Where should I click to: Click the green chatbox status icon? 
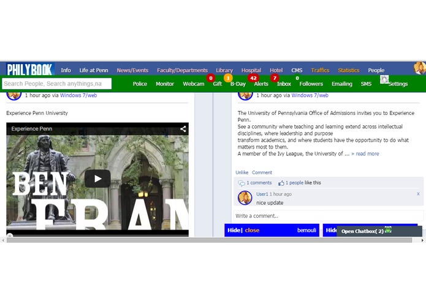388,230
